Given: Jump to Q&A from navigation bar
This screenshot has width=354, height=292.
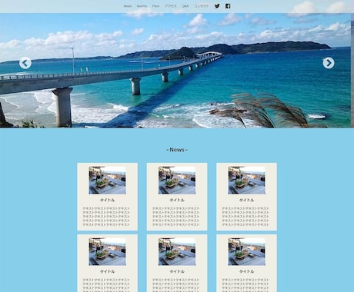Looking at the screenshot, I should (x=185, y=6).
